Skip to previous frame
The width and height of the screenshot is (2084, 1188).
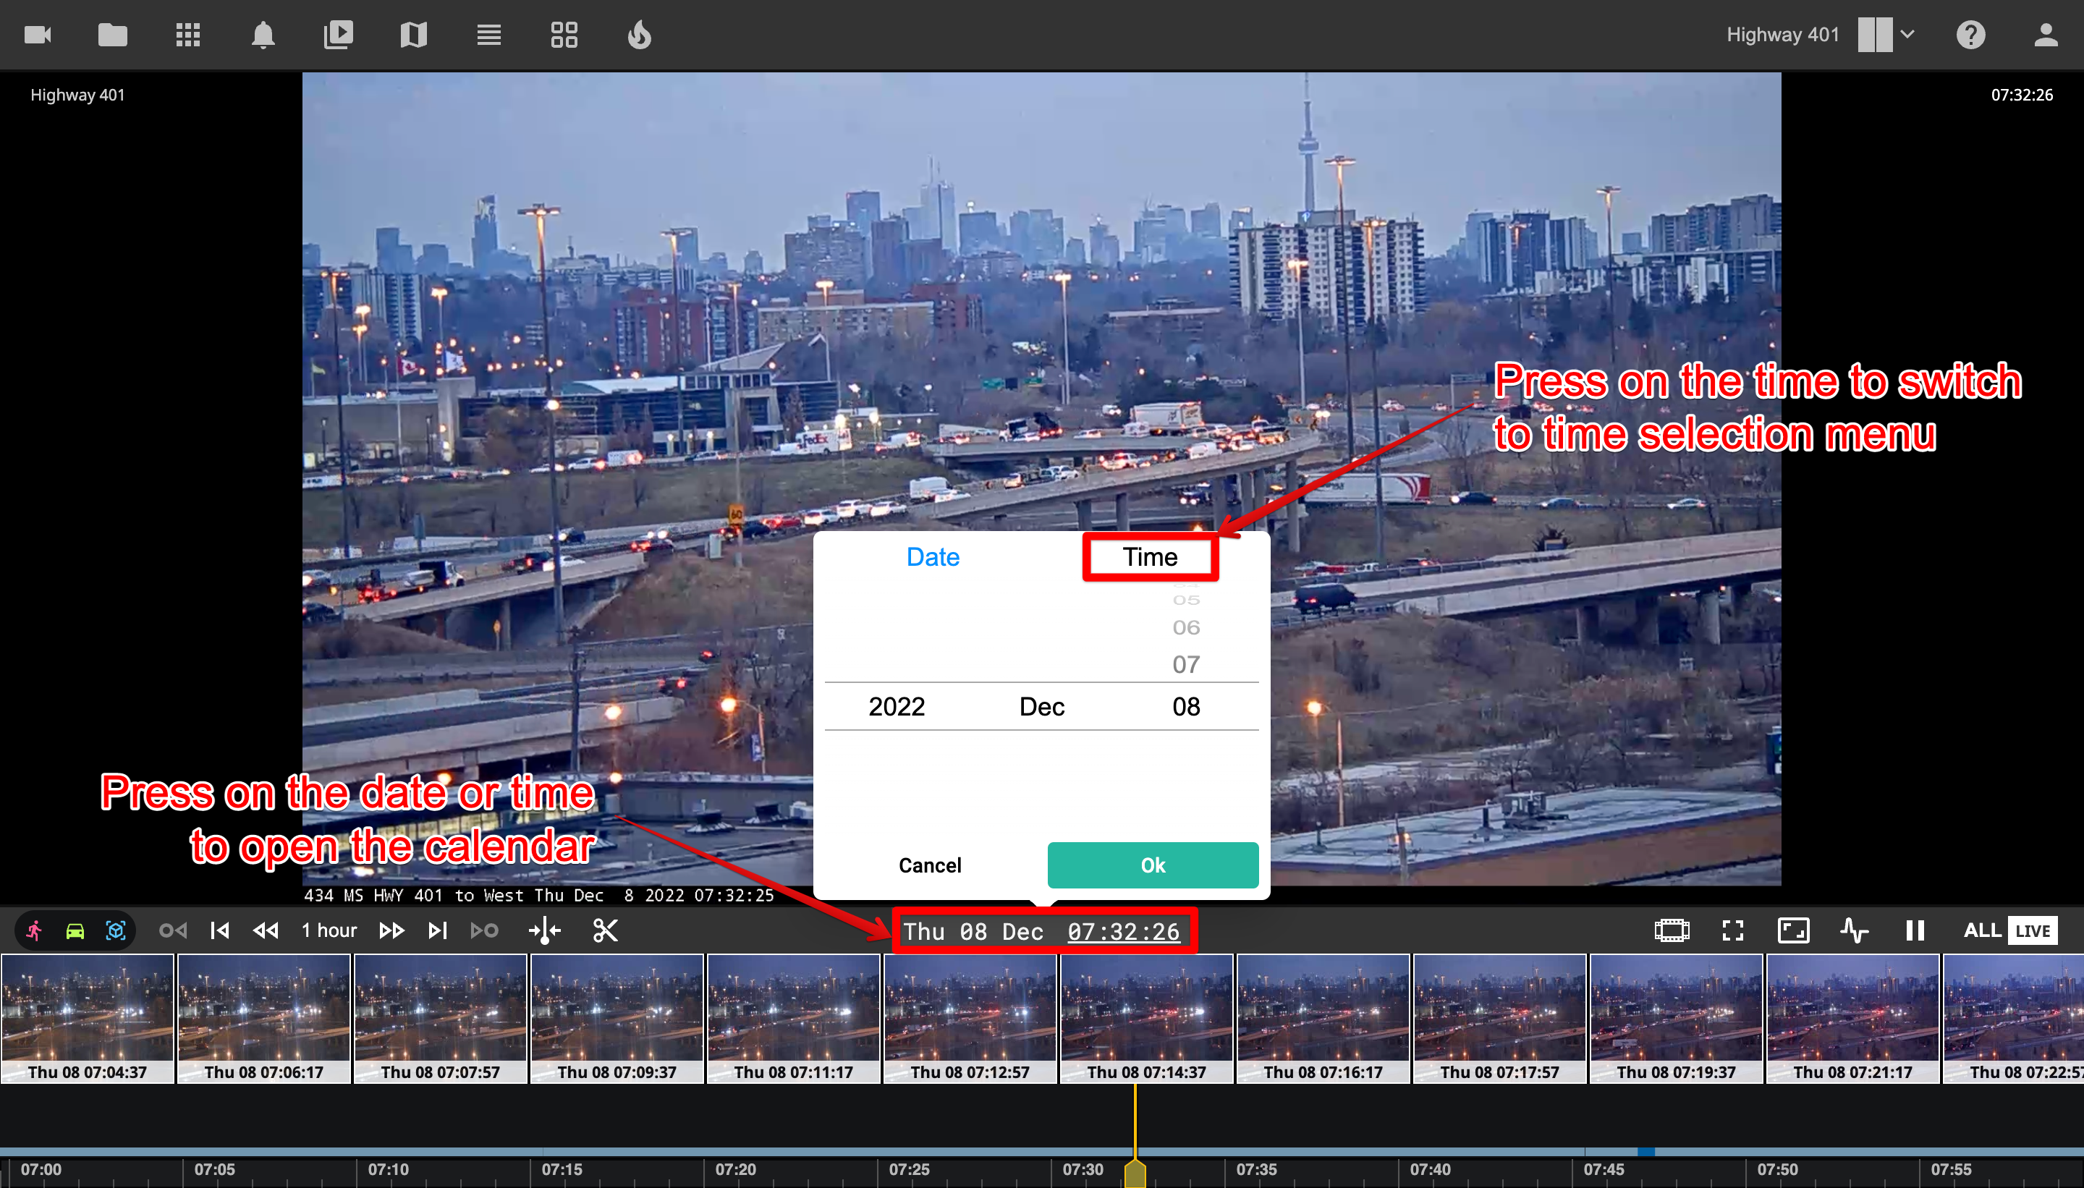click(x=219, y=930)
